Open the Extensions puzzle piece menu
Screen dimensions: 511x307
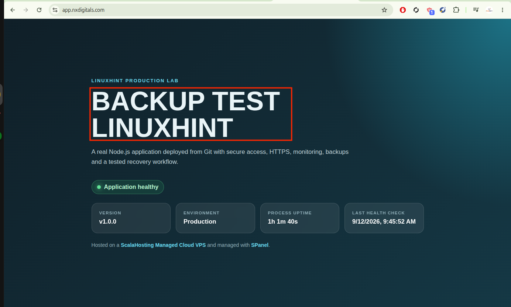tap(456, 10)
